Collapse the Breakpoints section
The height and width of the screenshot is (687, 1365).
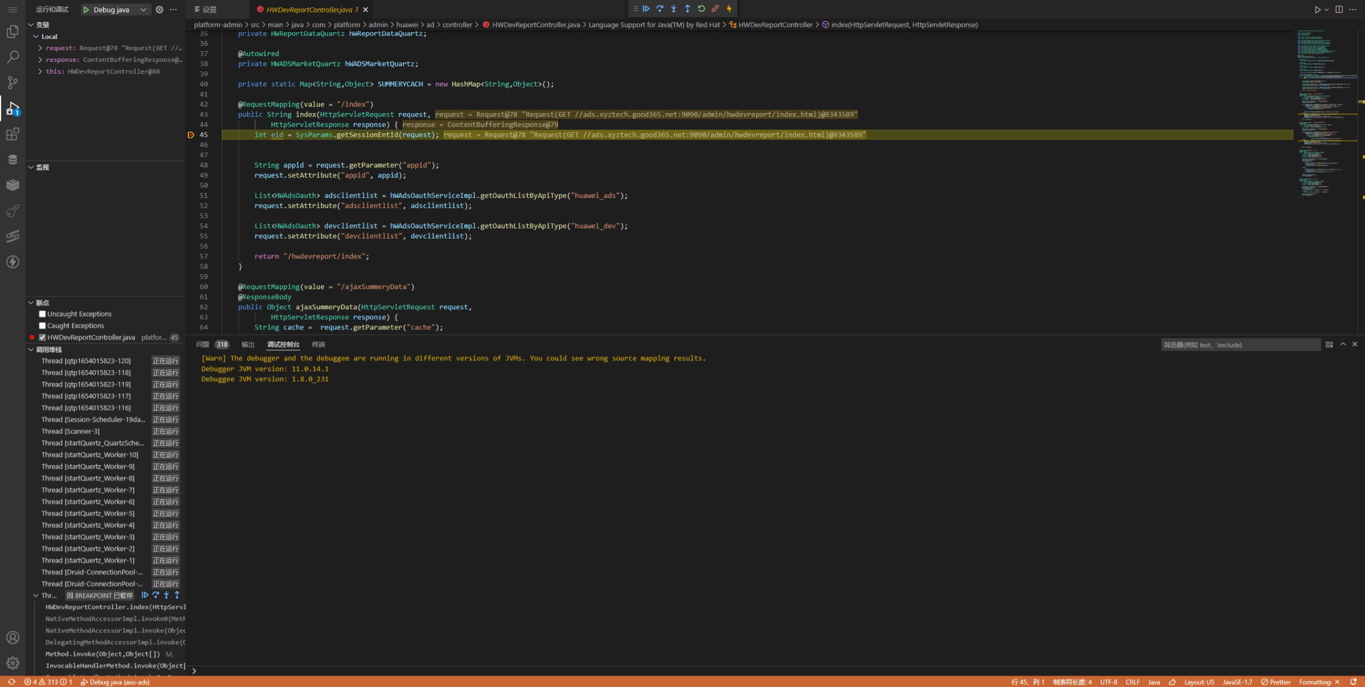pyautogui.click(x=31, y=302)
